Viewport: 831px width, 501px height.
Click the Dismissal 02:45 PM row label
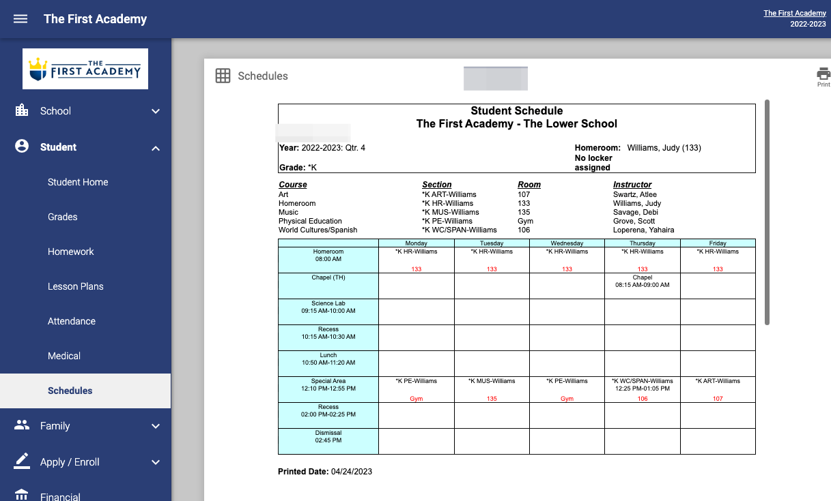(328, 441)
